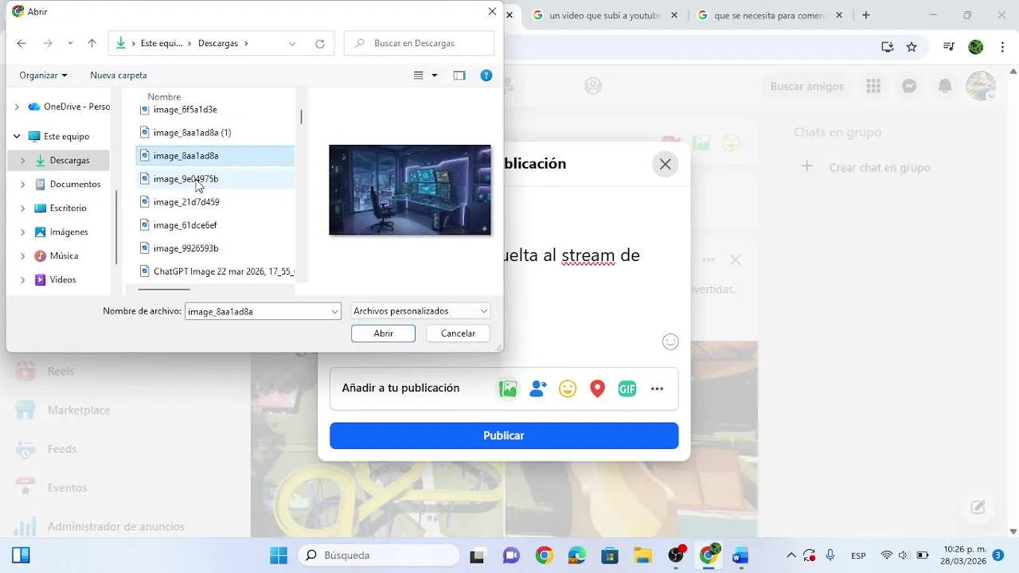Click the Buscar amigos field on Facebook
Screen dimensions: 1019x573
[x=806, y=86]
